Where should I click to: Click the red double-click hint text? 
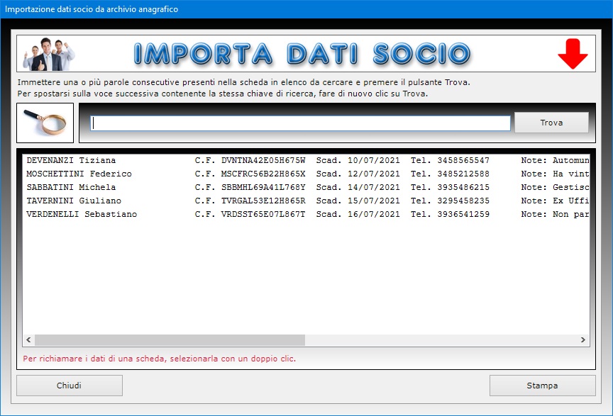point(159,359)
